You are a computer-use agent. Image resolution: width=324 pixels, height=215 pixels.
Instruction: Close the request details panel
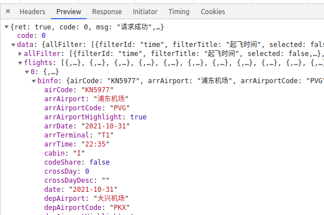[8, 11]
